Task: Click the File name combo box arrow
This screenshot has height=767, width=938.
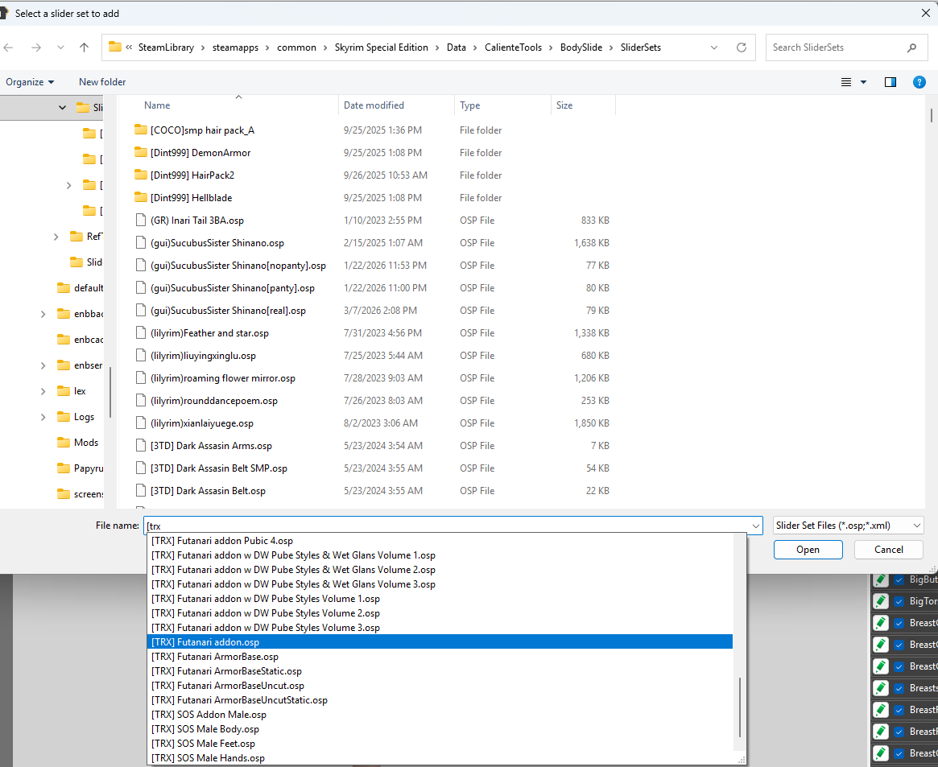Action: point(755,526)
